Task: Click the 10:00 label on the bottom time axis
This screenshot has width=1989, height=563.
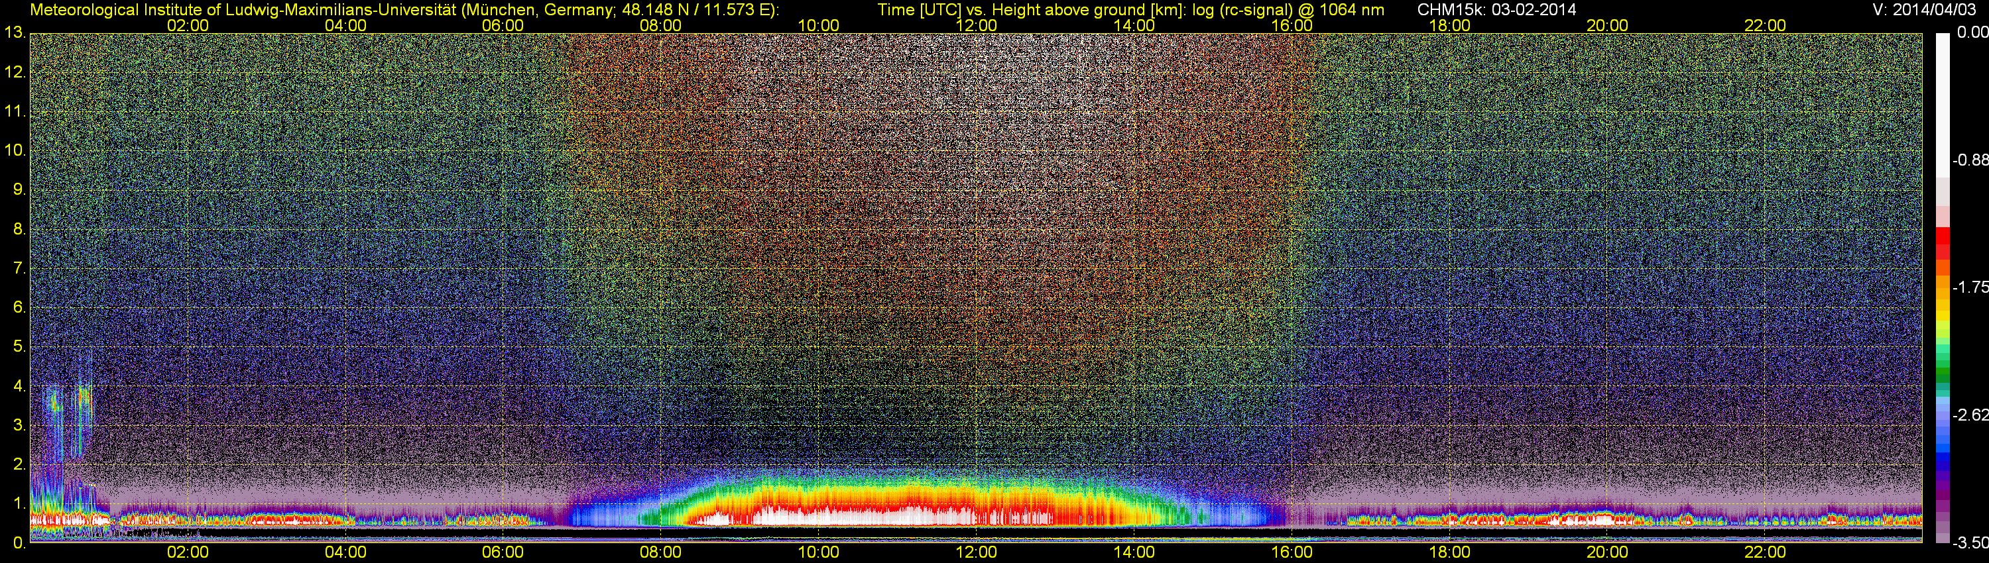Action: (818, 552)
